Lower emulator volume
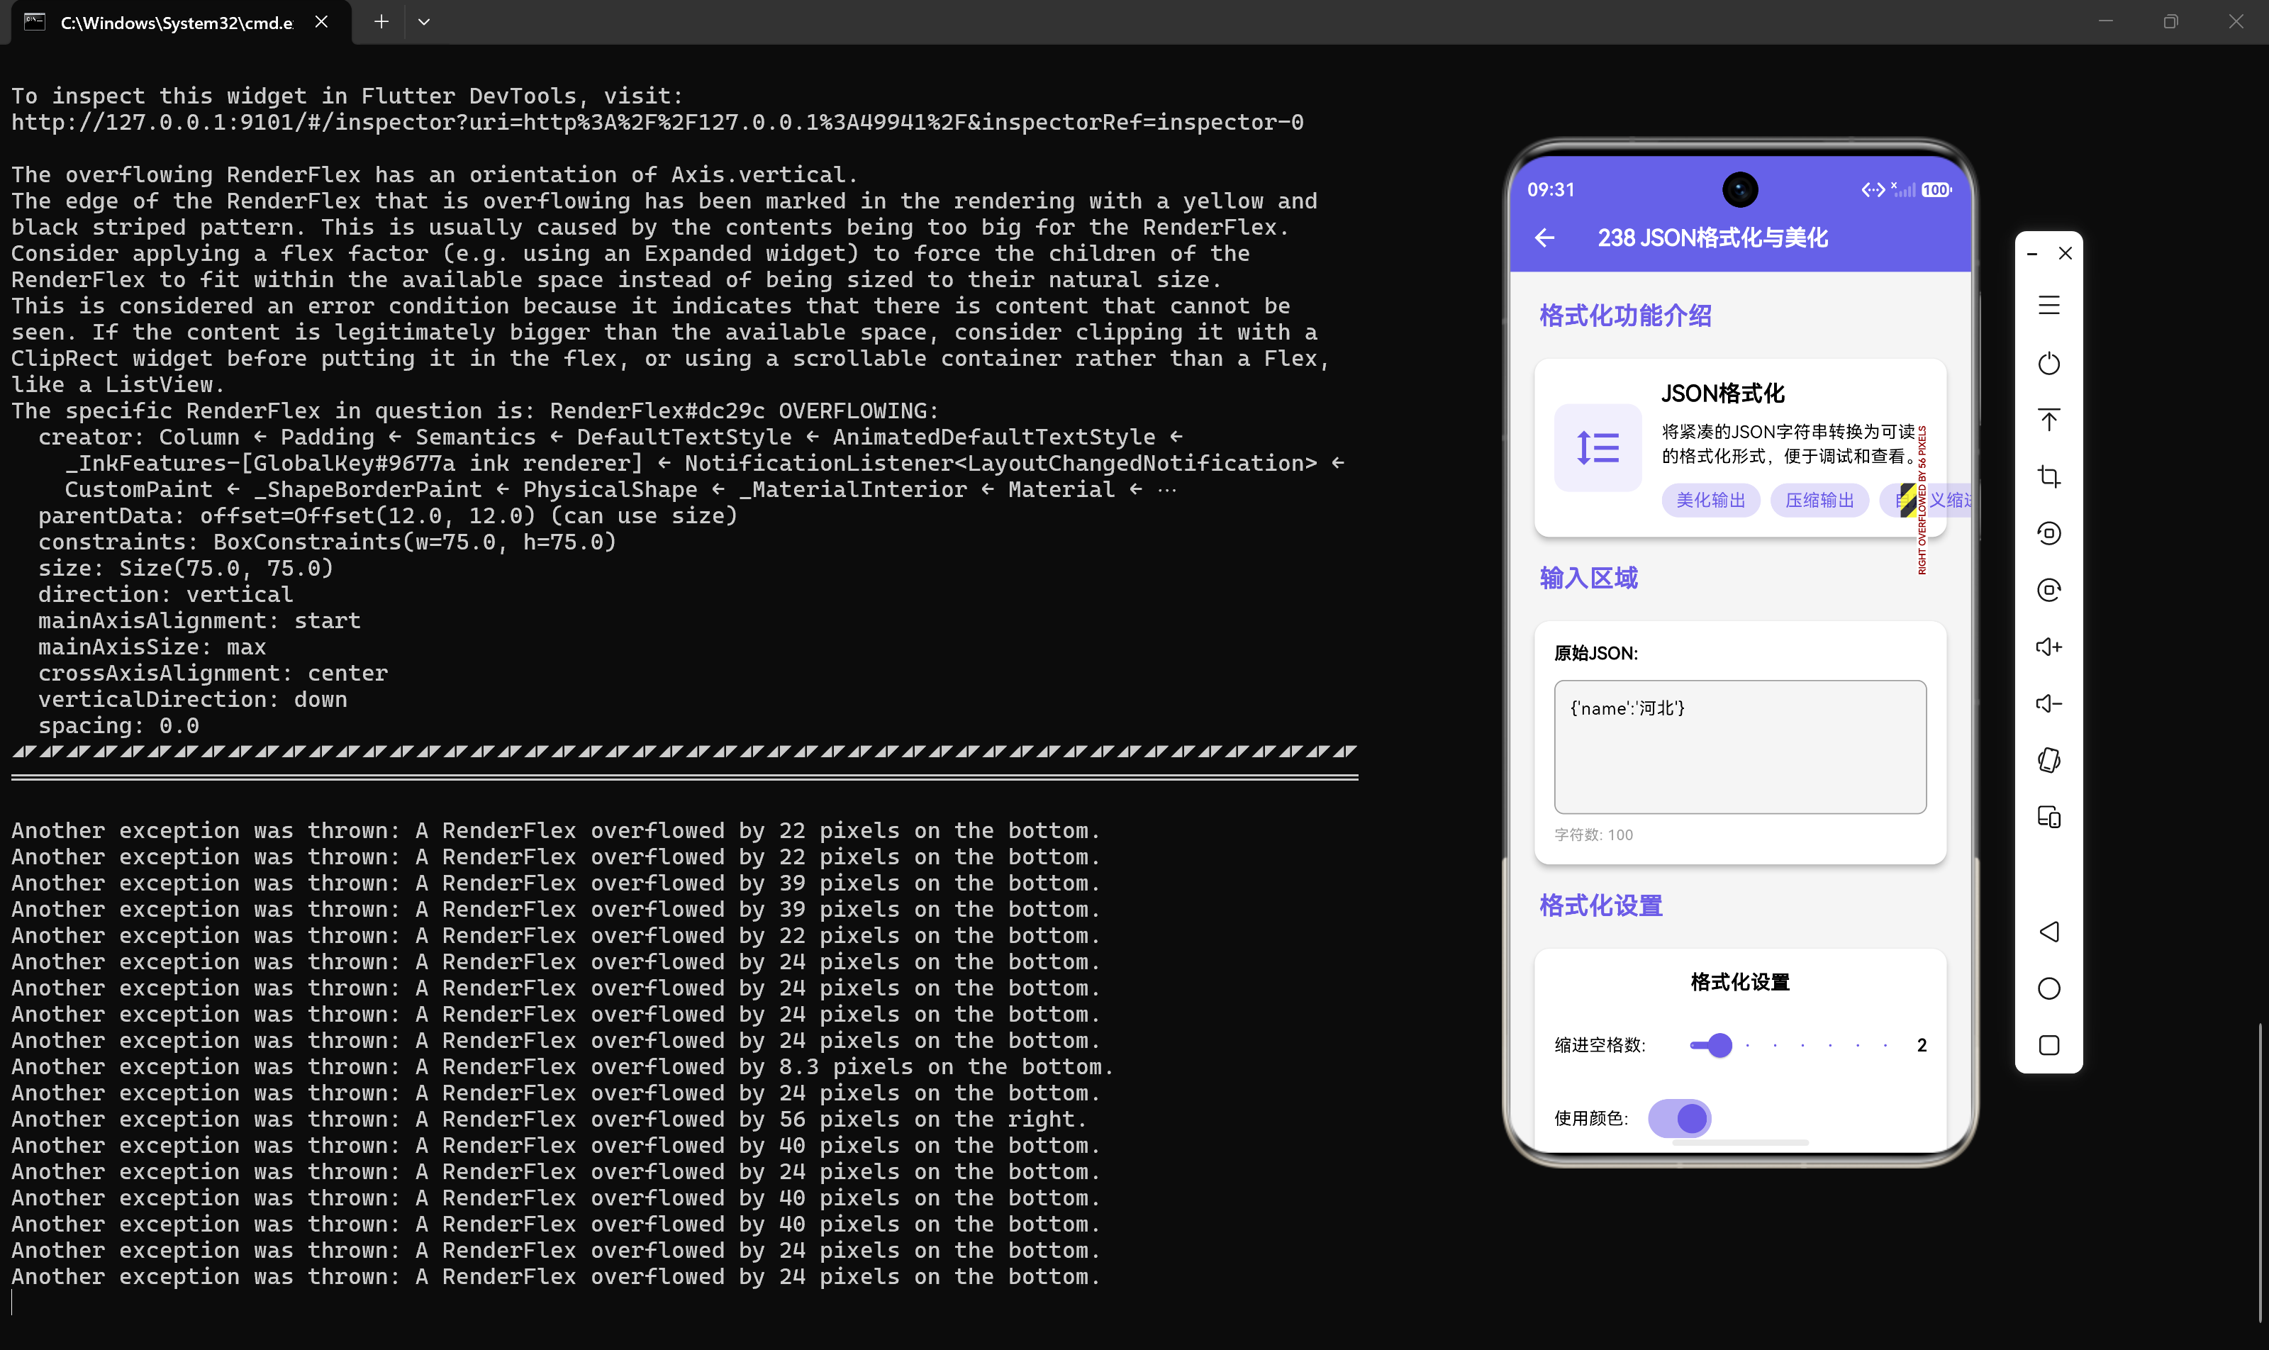The height and width of the screenshot is (1350, 2269). (x=2048, y=703)
